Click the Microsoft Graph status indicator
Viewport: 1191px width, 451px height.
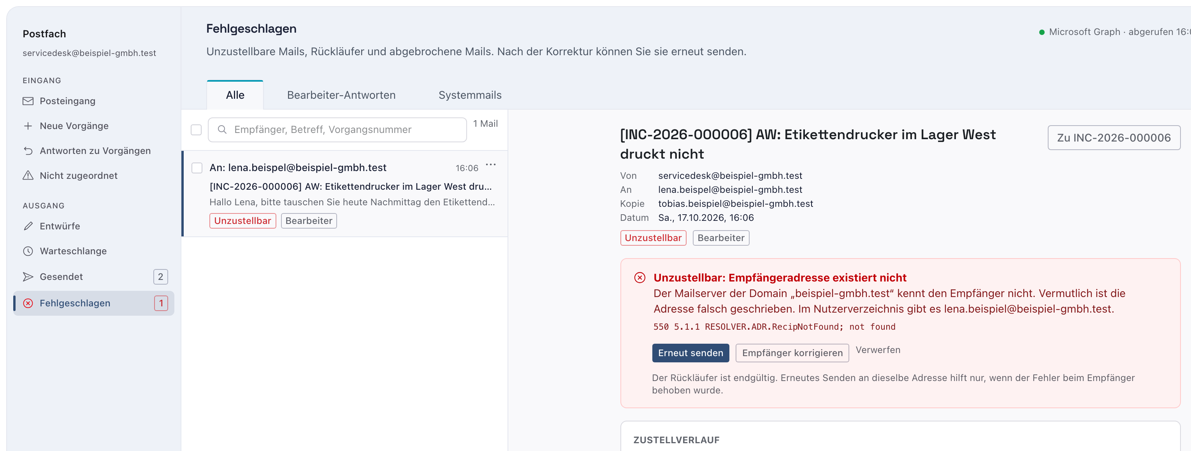coord(1114,32)
